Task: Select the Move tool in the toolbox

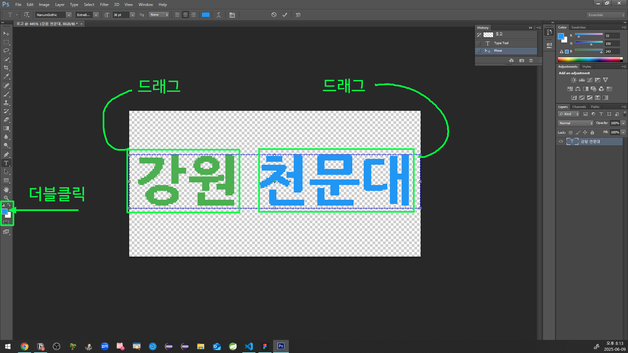Action: pyautogui.click(x=6, y=34)
